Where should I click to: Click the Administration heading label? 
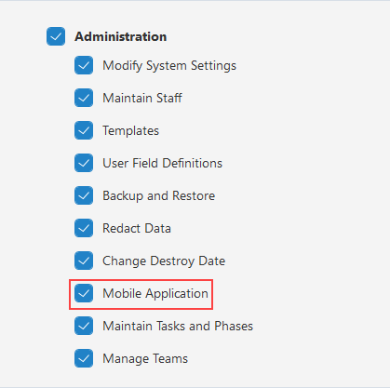[121, 36]
